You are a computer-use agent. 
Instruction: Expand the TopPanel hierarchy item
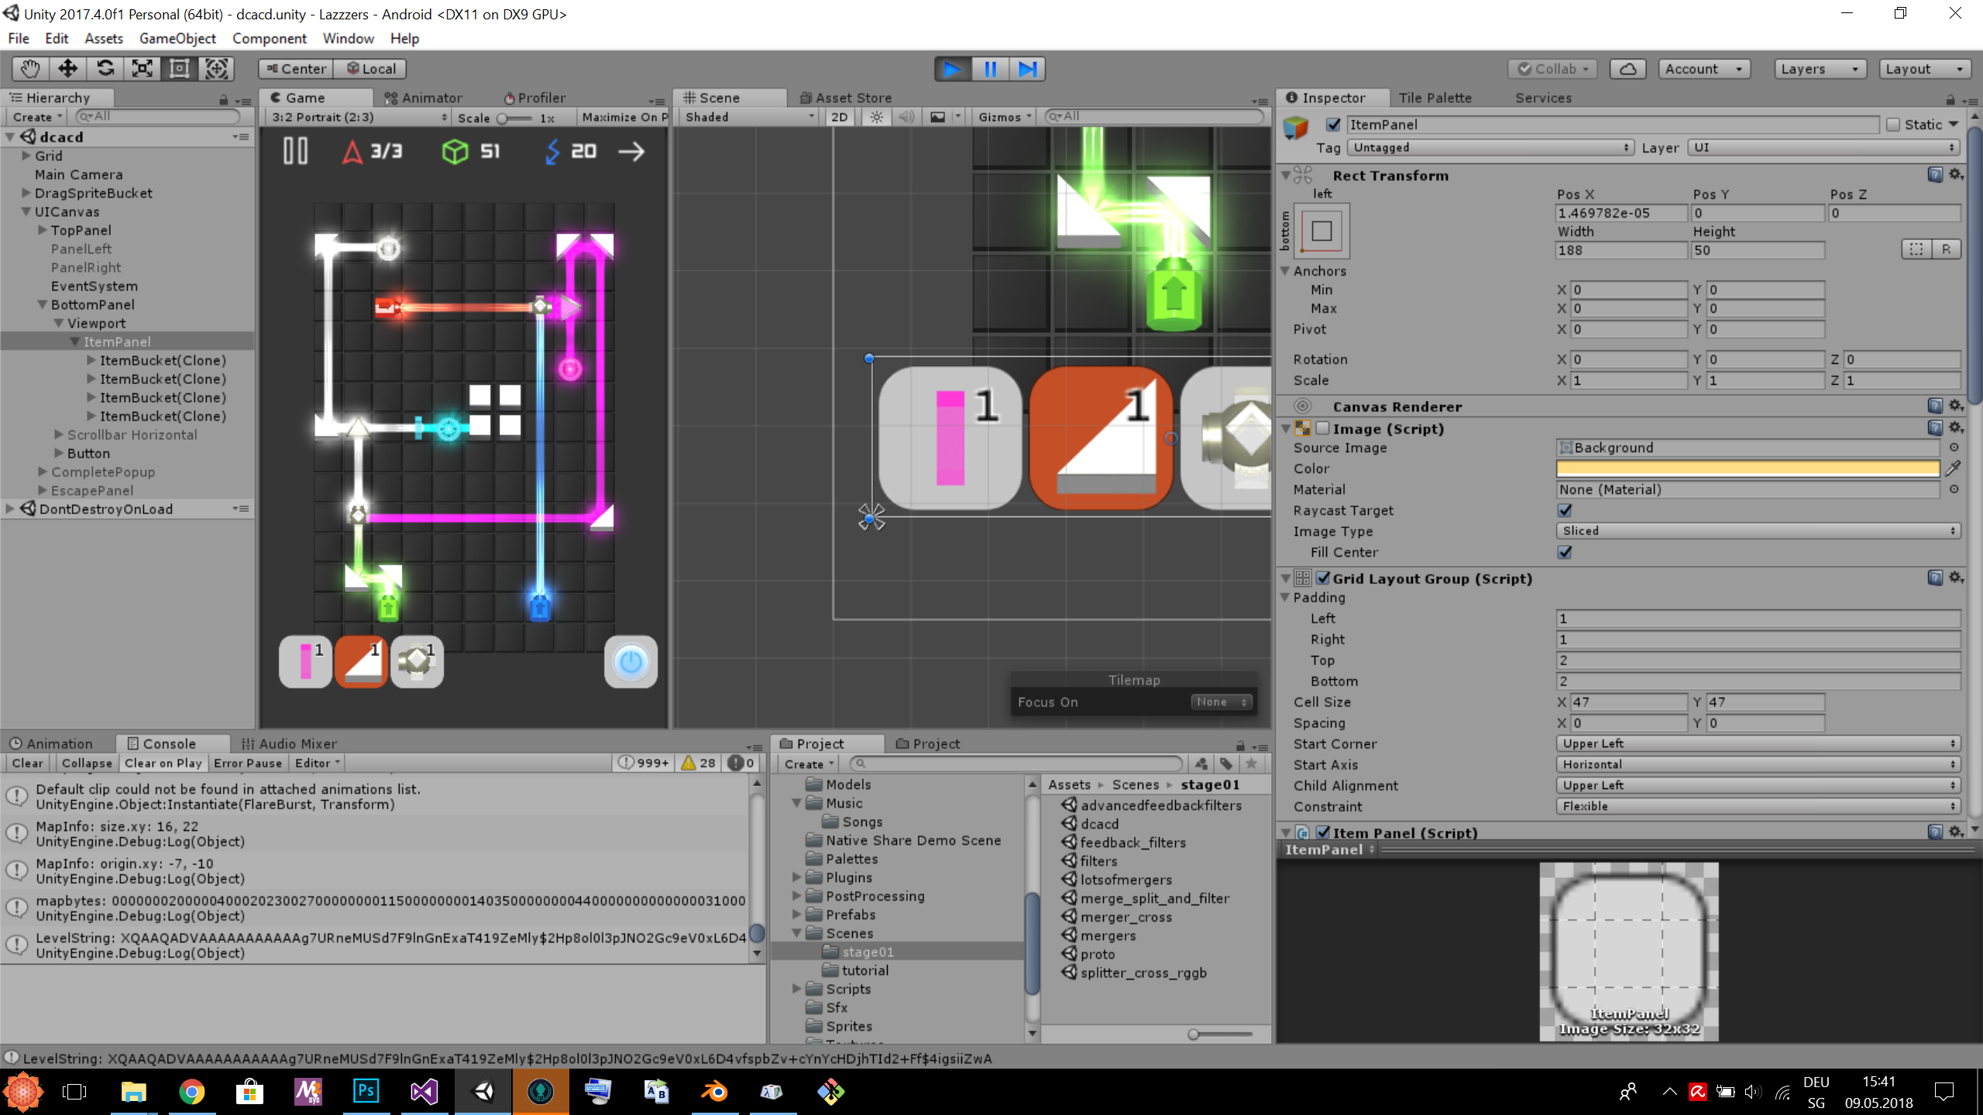click(x=43, y=231)
